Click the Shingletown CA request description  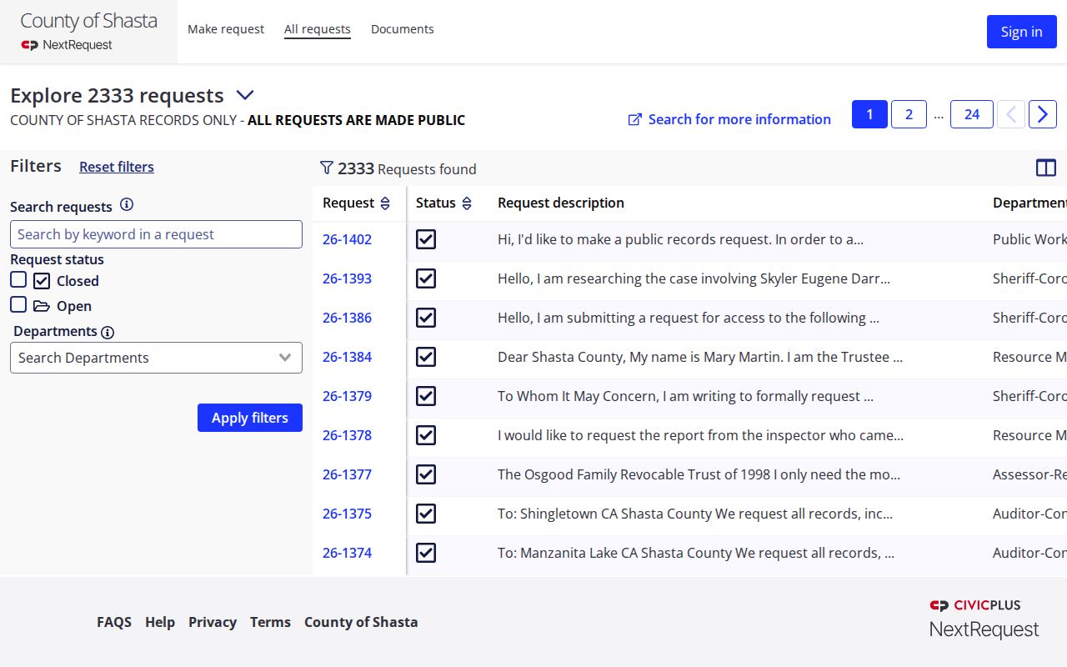click(x=695, y=514)
